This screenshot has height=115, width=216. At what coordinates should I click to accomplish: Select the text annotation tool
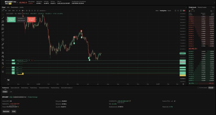pyautogui.click(x=3, y=36)
